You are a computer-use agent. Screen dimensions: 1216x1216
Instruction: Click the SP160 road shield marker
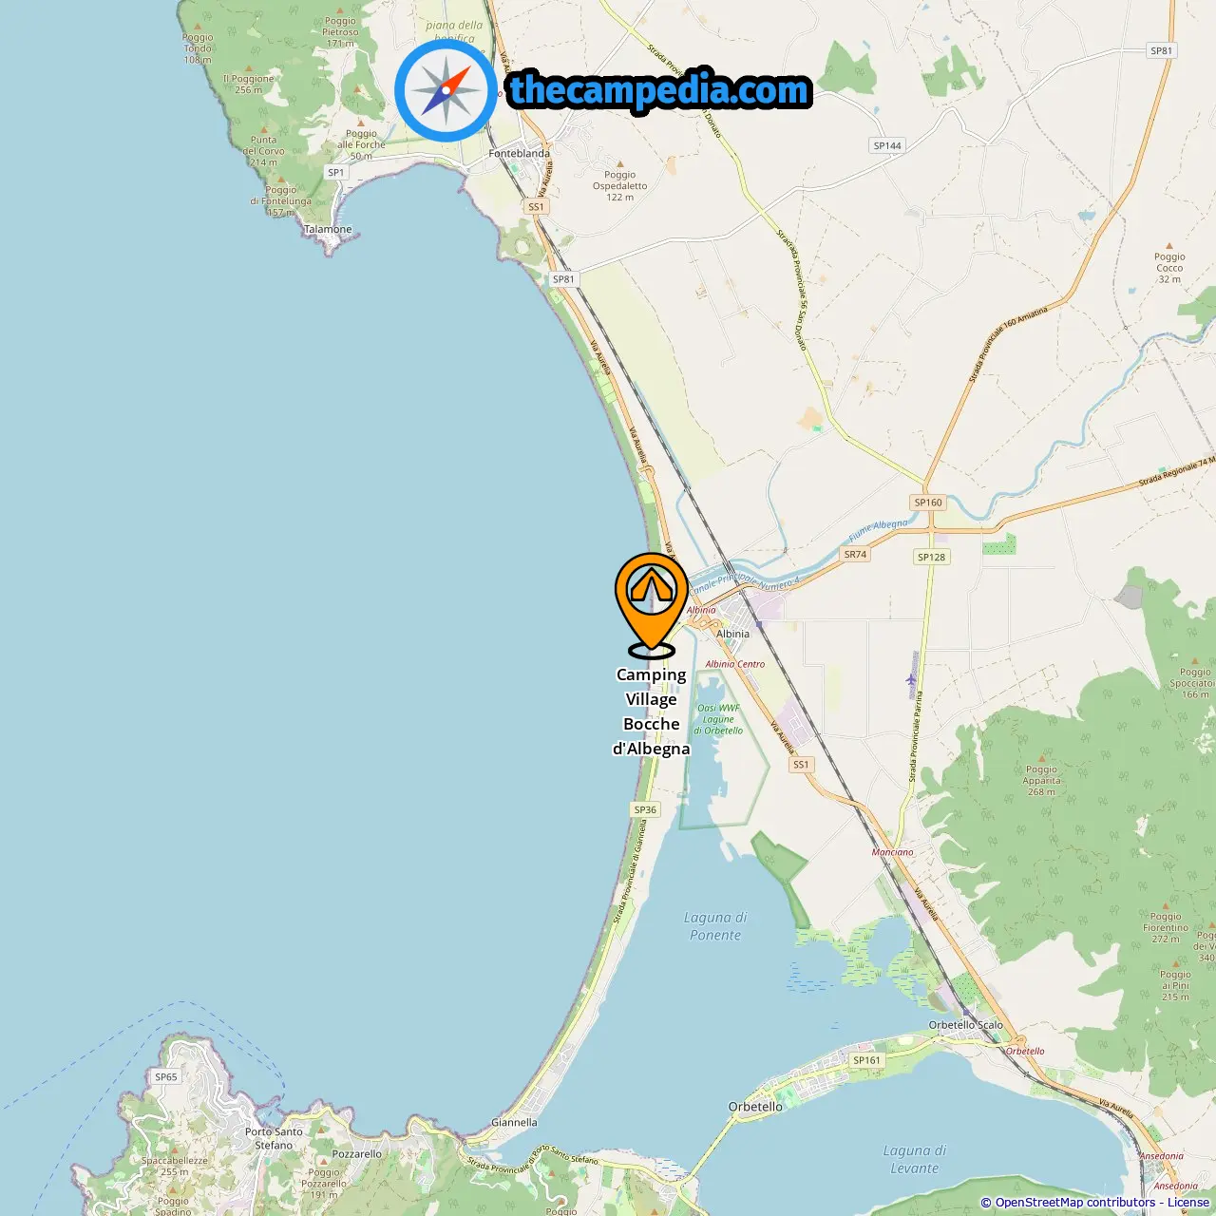click(928, 503)
